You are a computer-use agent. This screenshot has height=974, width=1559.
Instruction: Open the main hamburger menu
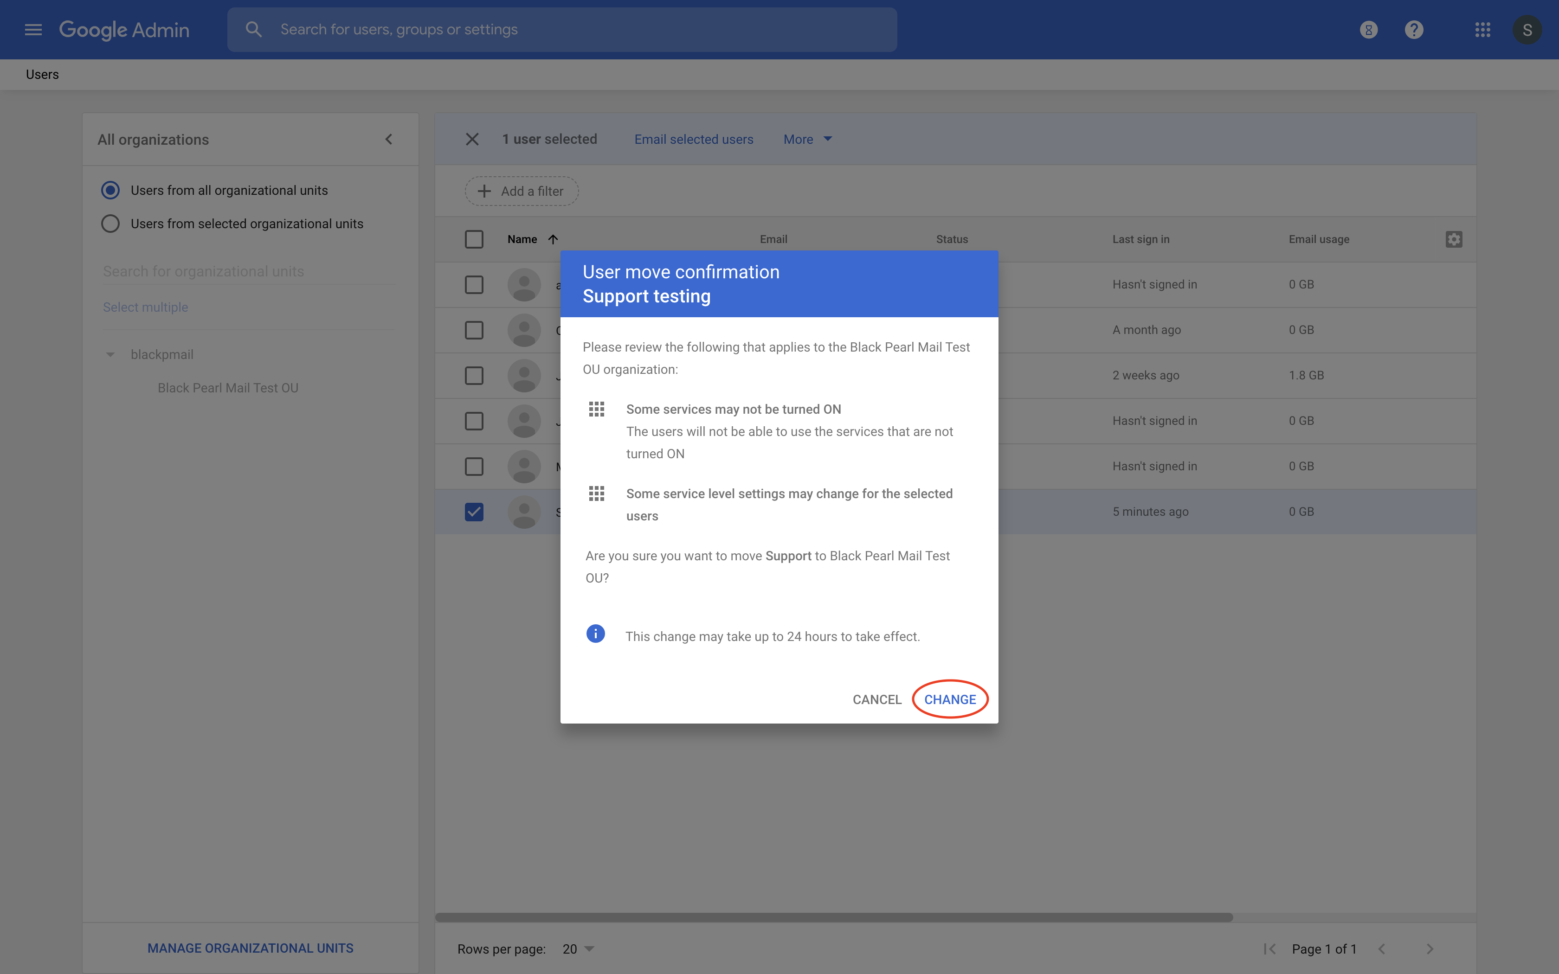pyautogui.click(x=33, y=30)
